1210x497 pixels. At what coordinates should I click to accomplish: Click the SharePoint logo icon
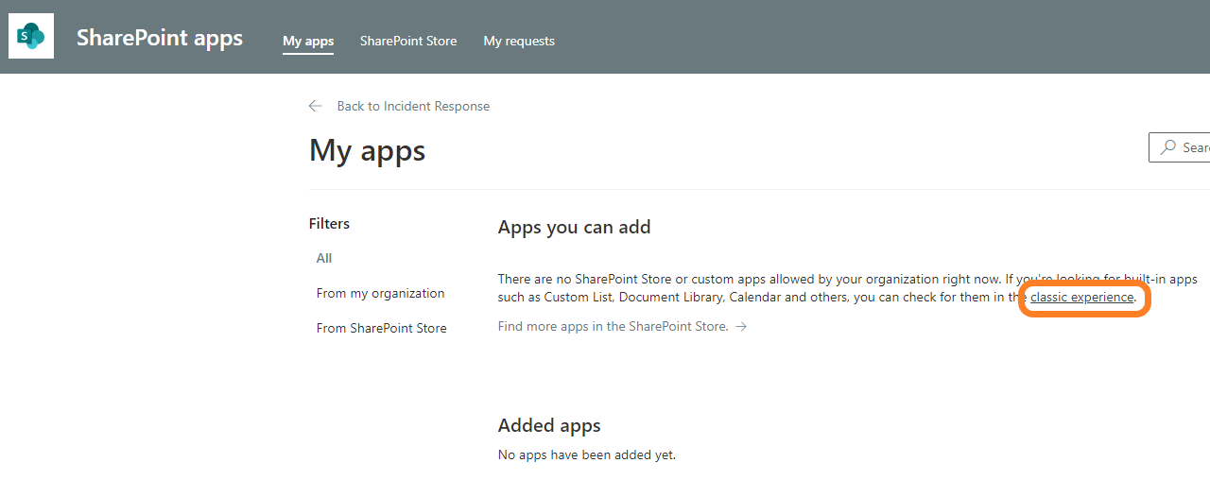(31, 36)
